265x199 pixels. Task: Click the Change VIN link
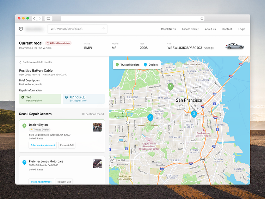point(209,48)
